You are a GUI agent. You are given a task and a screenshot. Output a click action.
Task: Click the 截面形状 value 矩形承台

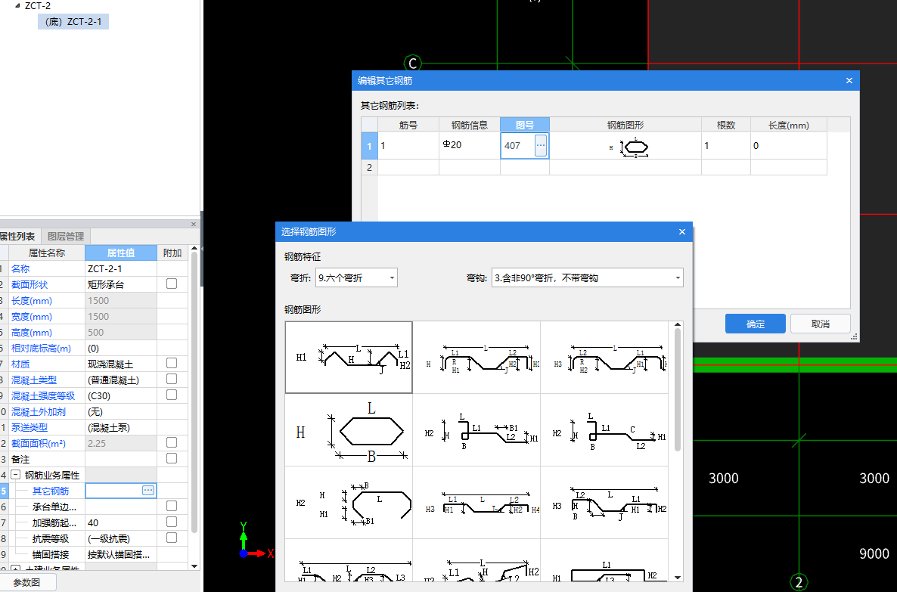tap(121, 284)
